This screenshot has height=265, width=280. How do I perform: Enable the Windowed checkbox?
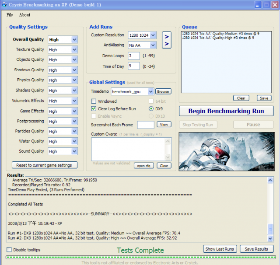pos(94,101)
